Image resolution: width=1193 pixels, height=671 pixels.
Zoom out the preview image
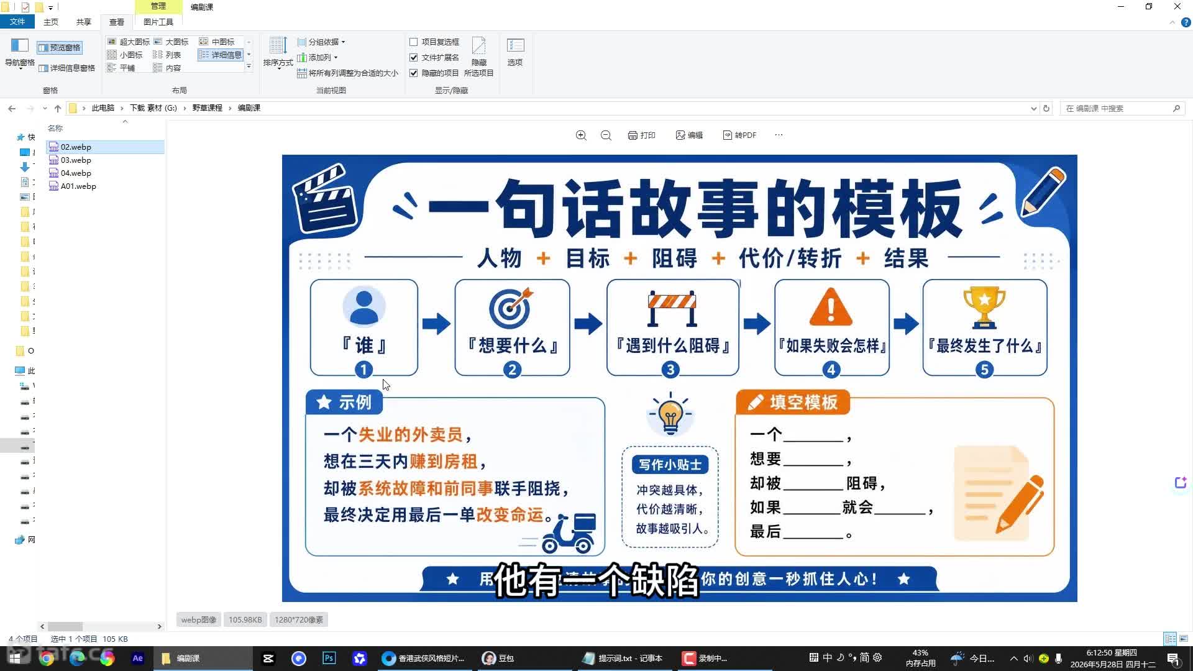pos(606,135)
